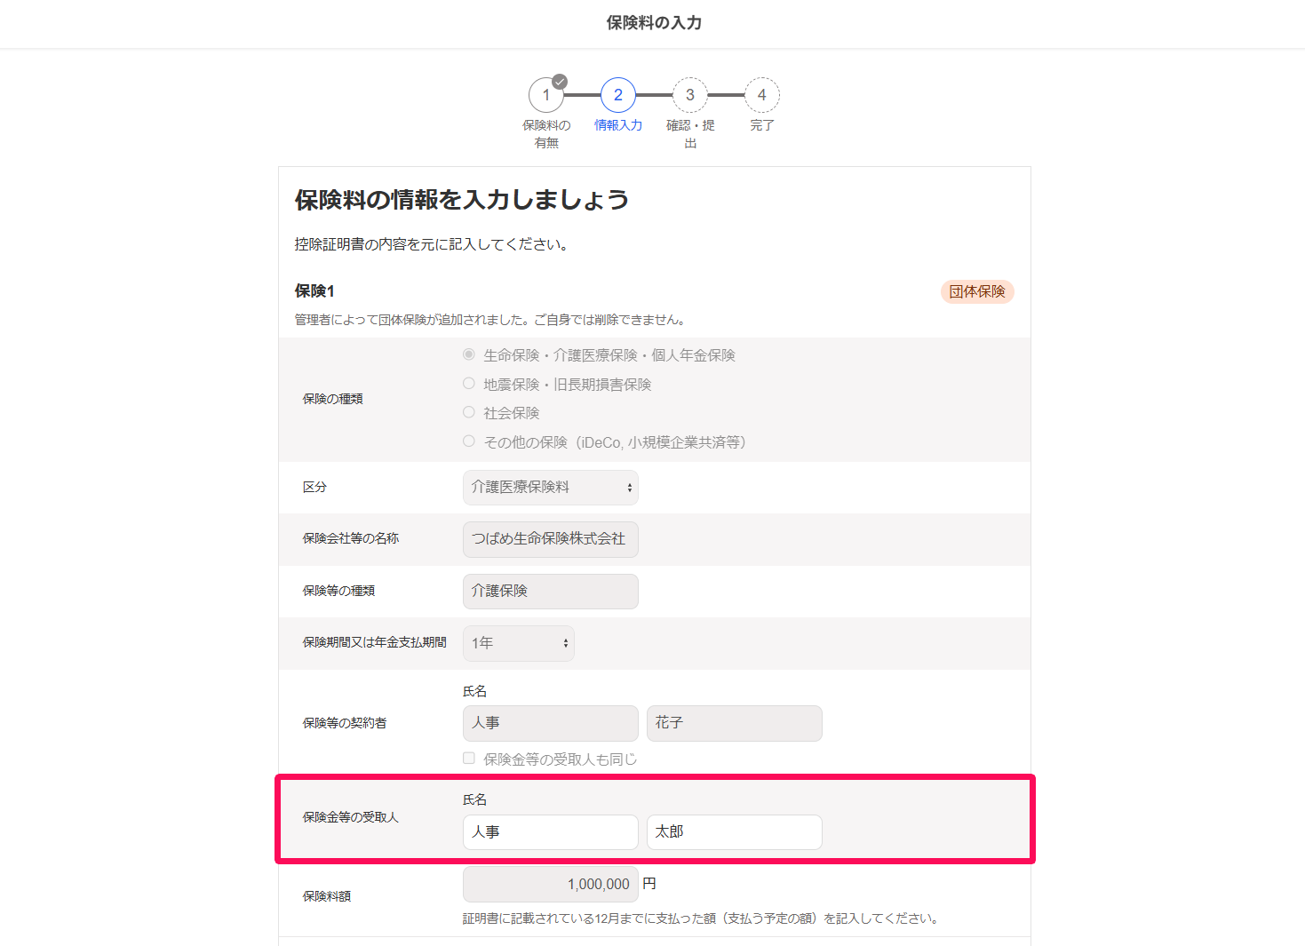Screen dimensions: 1305x946
Task: Click the 保険料額 field showing 1,000,000
Action: [x=551, y=884]
